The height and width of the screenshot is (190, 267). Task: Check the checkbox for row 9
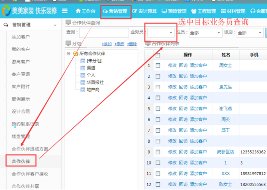click(x=158, y=152)
